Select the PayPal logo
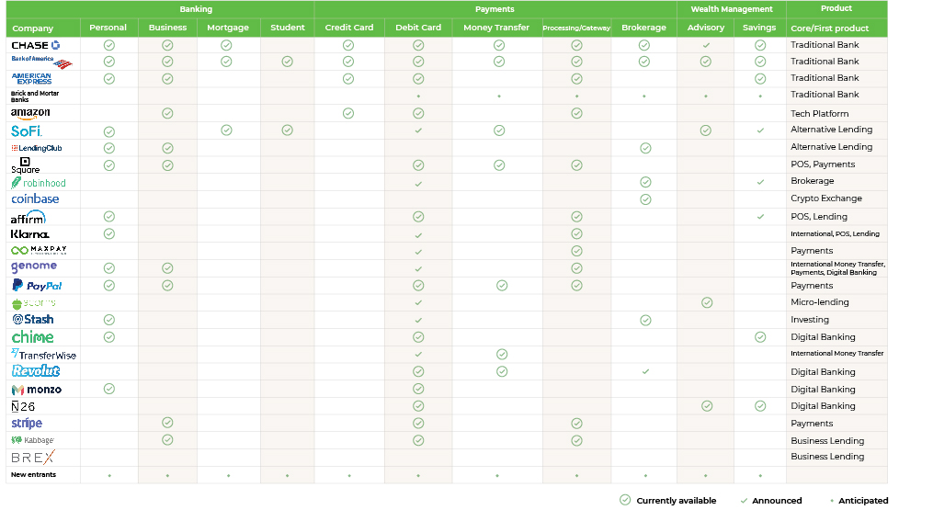Viewport: 933px width, 510px height. [37, 286]
